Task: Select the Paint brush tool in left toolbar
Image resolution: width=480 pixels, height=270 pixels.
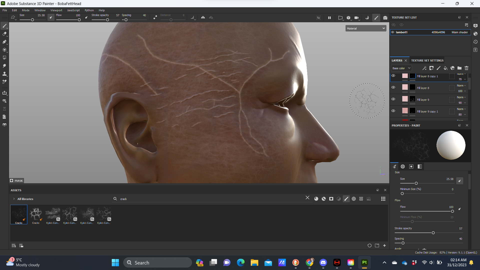Action: point(4,26)
